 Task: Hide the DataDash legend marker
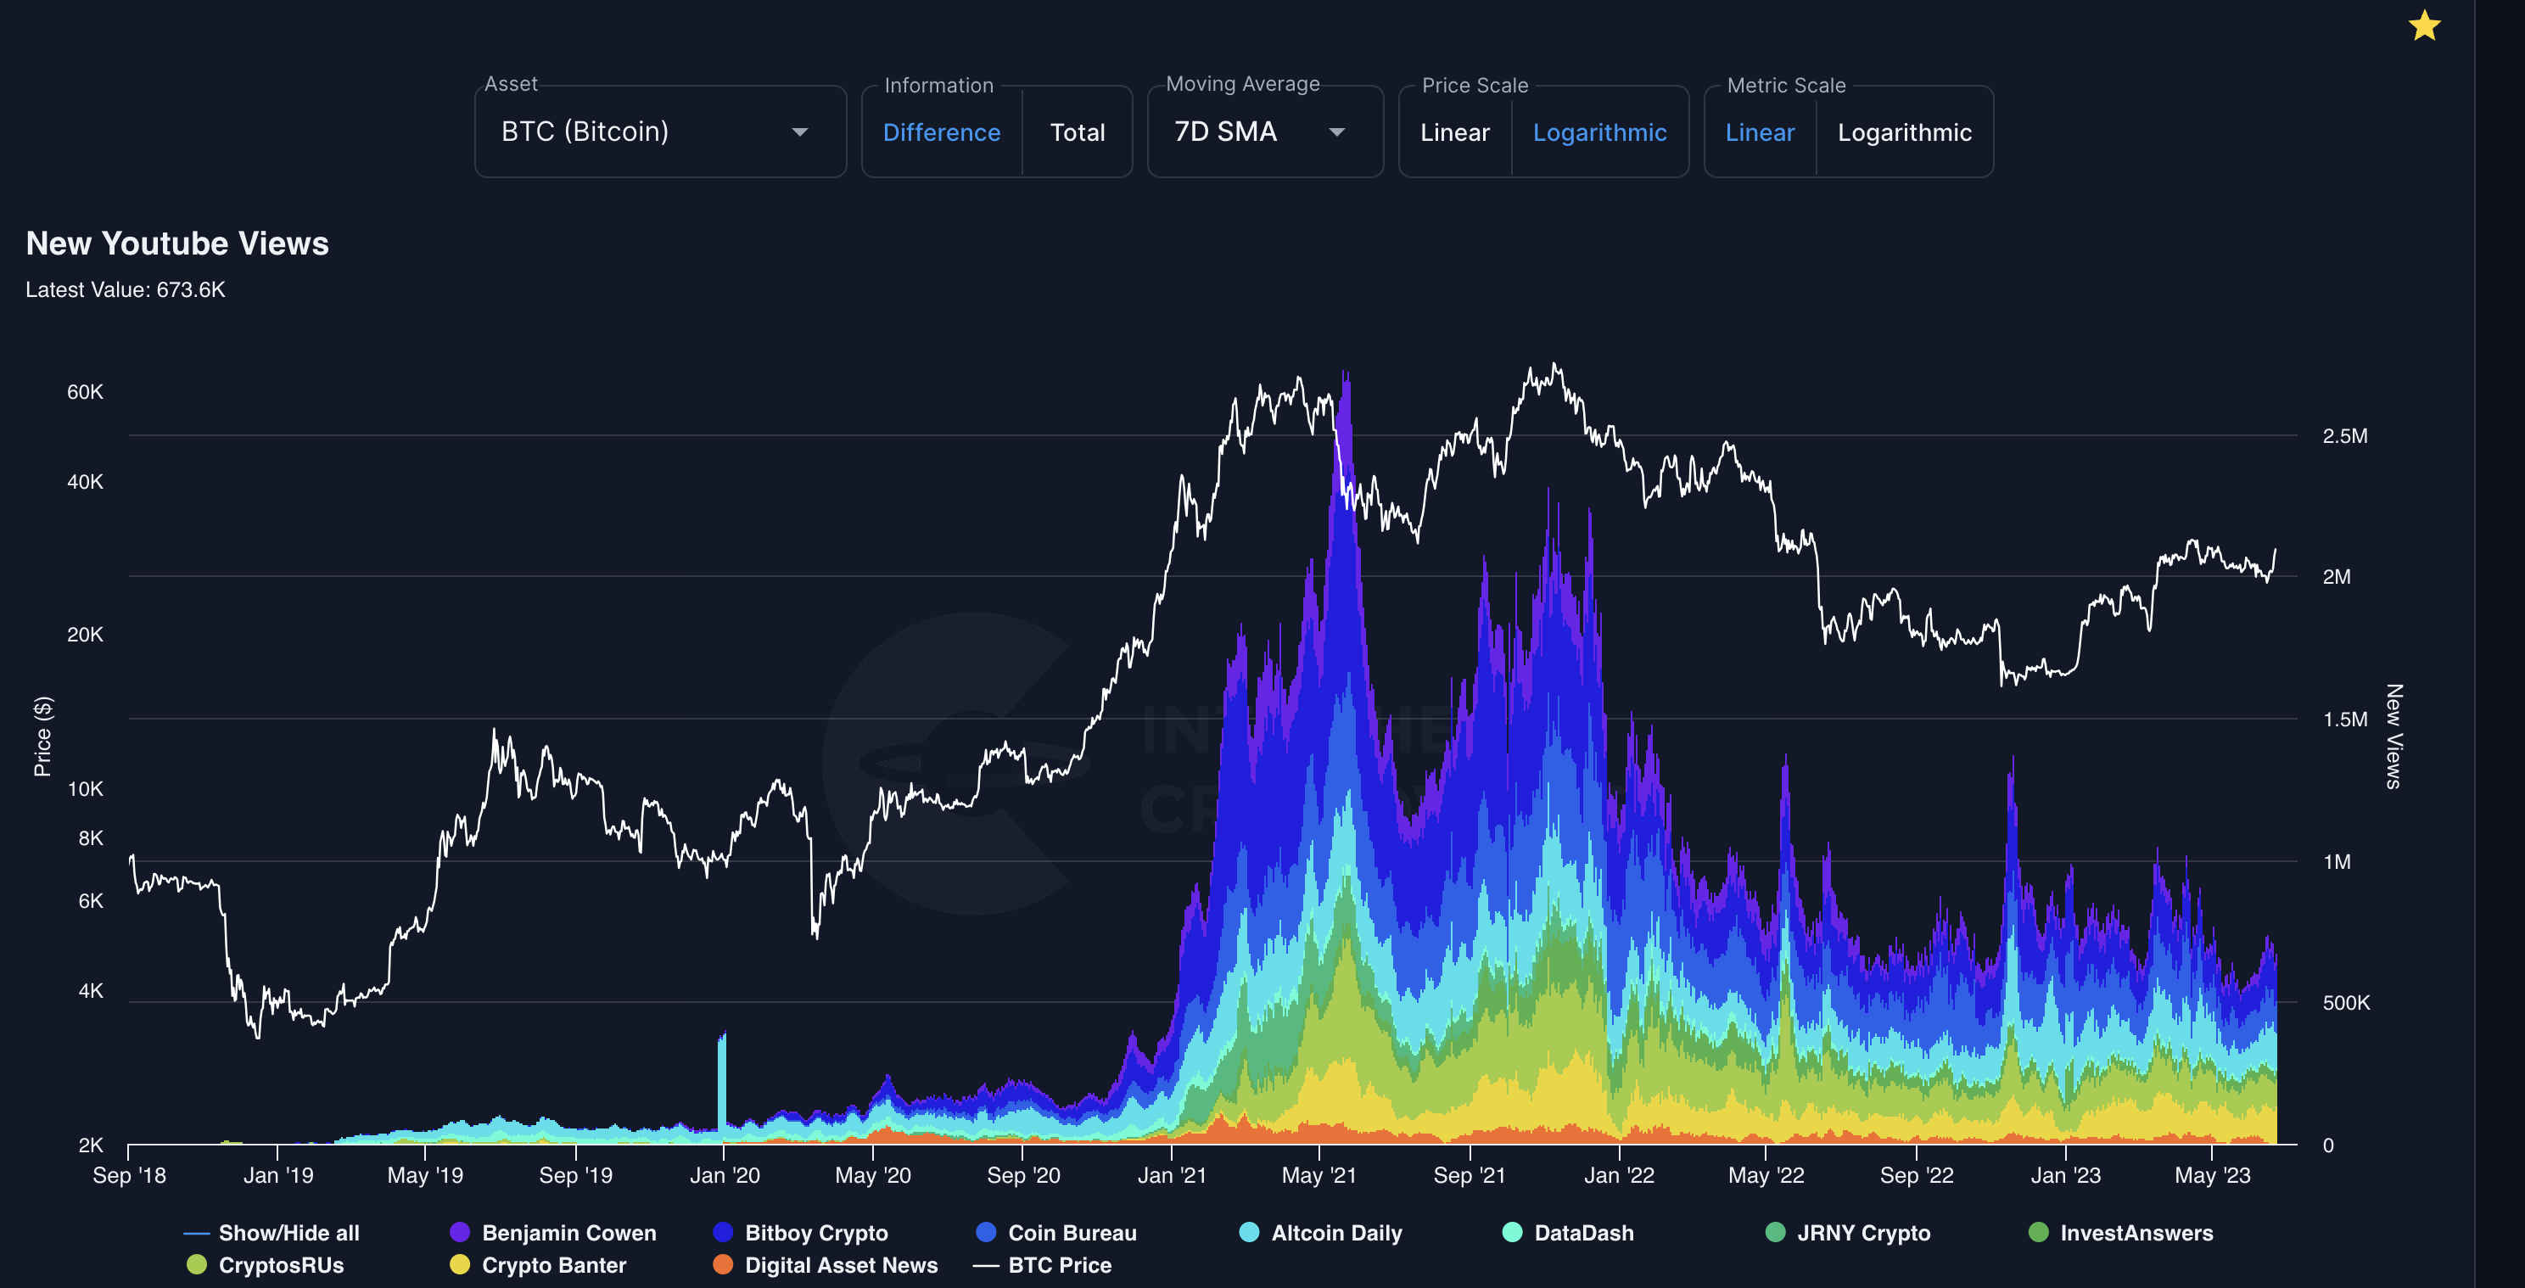click(1511, 1232)
